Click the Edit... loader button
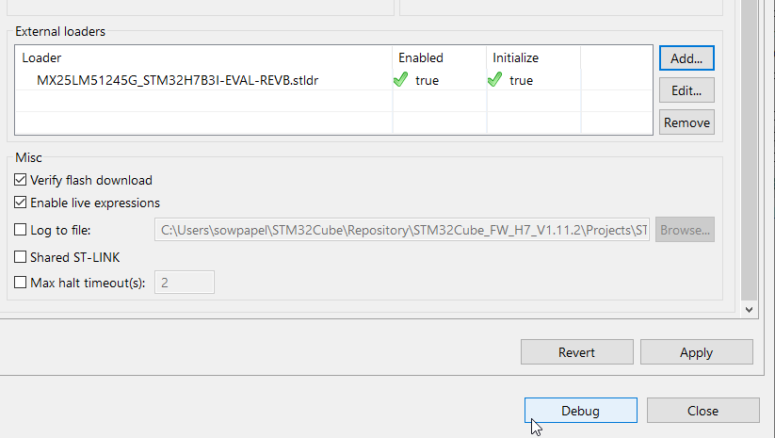The width and height of the screenshot is (775, 438). coord(686,90)
